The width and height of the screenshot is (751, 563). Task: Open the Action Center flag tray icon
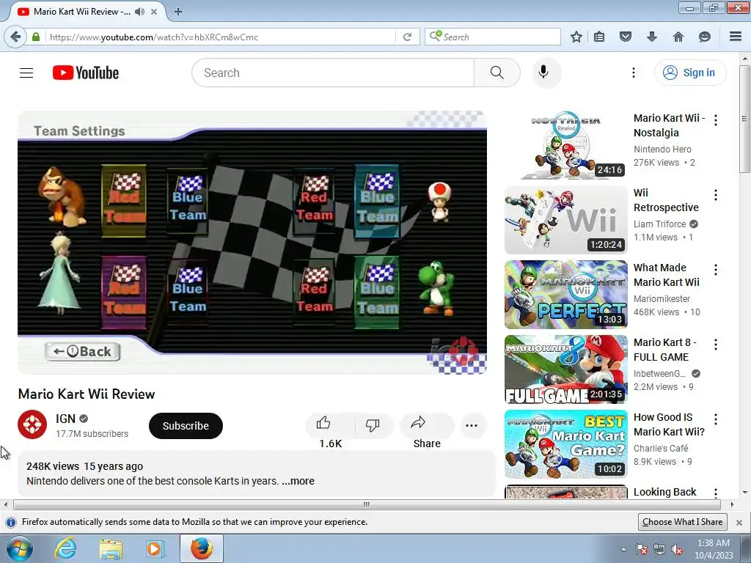click(x=641, y=550)
